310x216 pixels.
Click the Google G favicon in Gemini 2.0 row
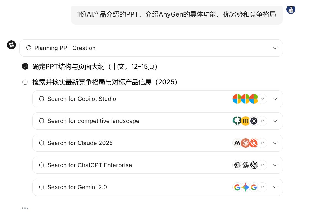point(237,187)
